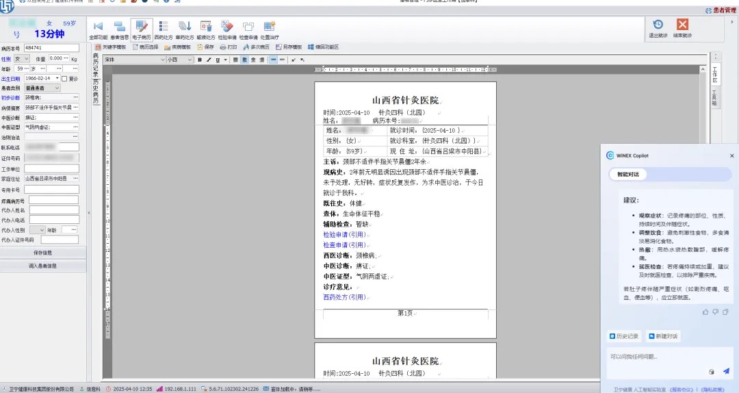Open the 宋体 font dropdown
This screenshot has height=393, width=739.
(135, 60)
